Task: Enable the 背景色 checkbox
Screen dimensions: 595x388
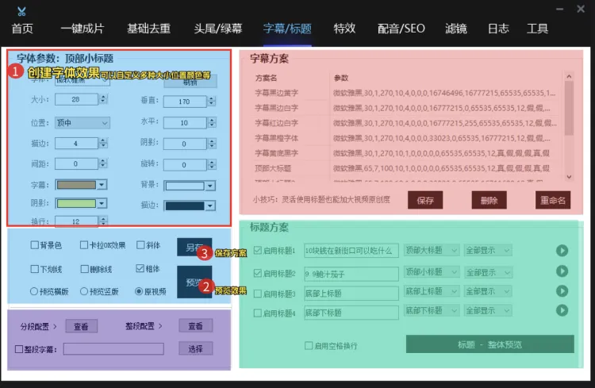Action: click(35, 245)
